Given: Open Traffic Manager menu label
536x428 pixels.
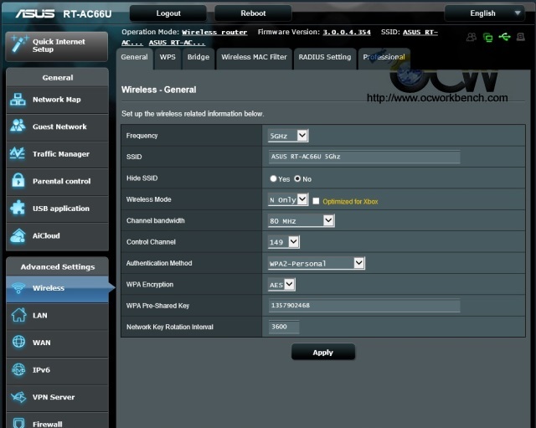Looking at the screenshot, I should (61, 154).
